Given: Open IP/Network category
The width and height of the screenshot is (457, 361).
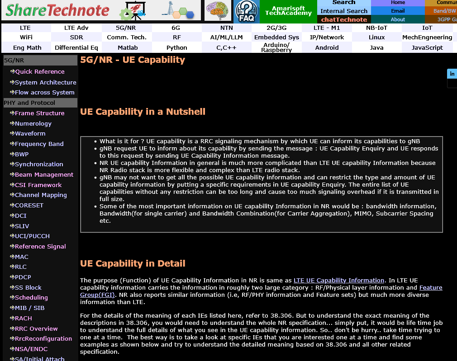Looking at the screenshot, I should click(327, 37).
